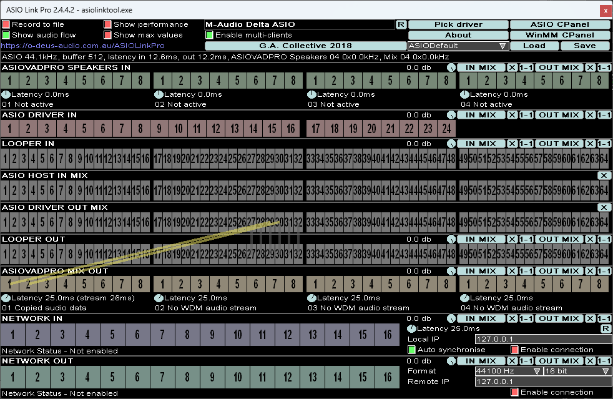Click NETWORK OUT gain knob
This screenshot has height=399, width=613.
pos(451,361)
